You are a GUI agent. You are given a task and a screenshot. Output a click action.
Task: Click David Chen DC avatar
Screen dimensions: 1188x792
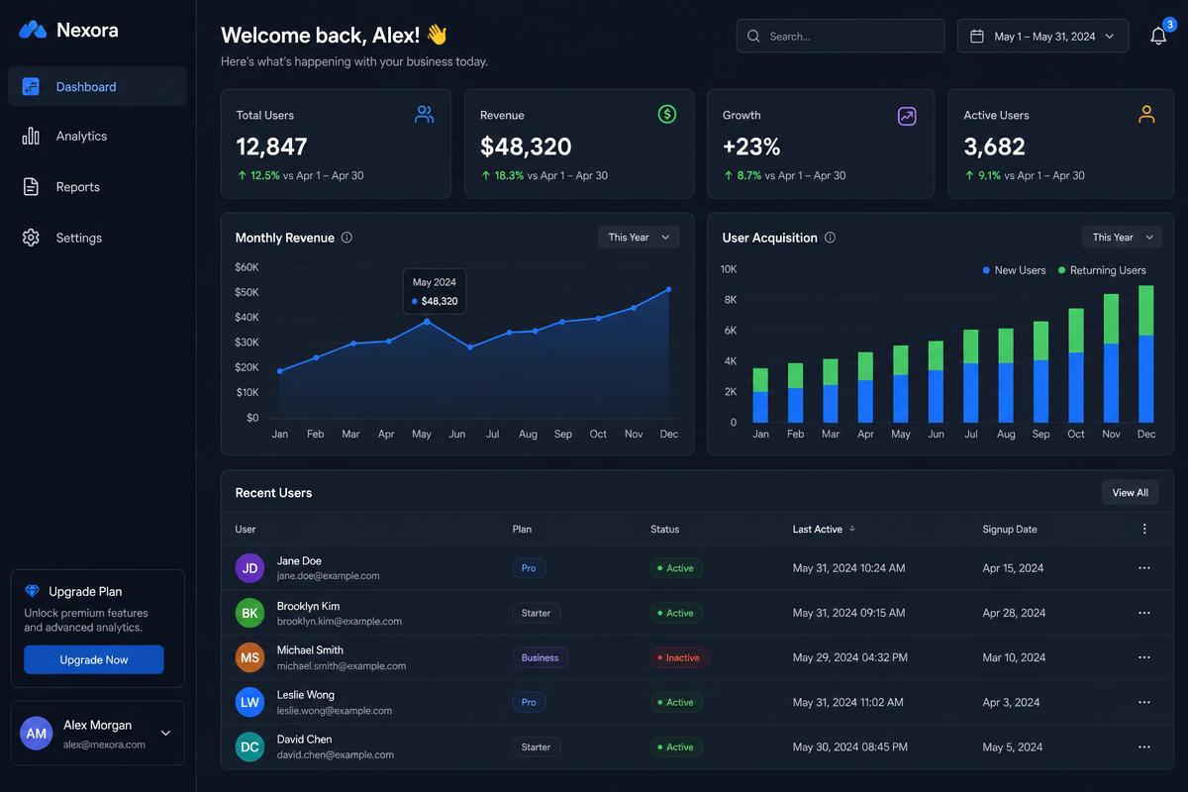click(249, 746)
